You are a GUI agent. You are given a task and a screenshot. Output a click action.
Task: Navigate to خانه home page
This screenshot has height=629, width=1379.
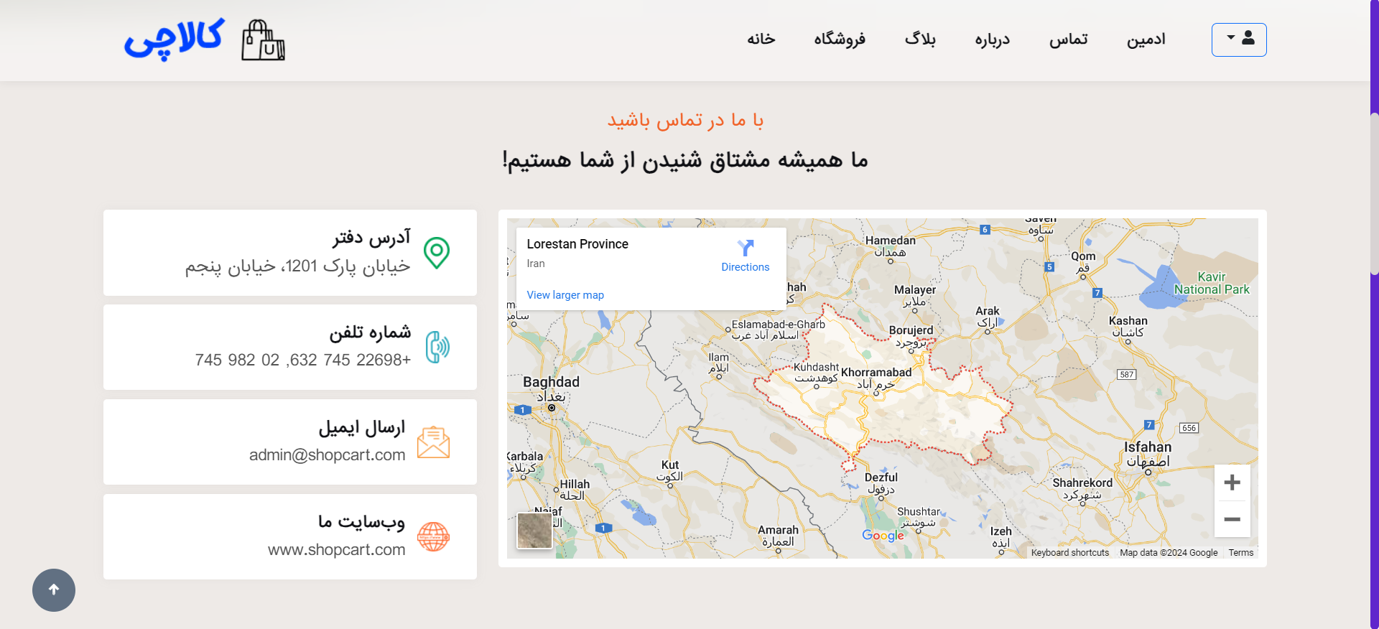click(761, 39)
